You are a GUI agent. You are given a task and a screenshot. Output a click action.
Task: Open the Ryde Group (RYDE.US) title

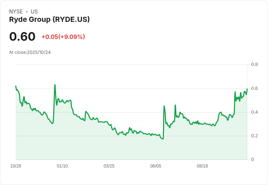pos(49,19)
